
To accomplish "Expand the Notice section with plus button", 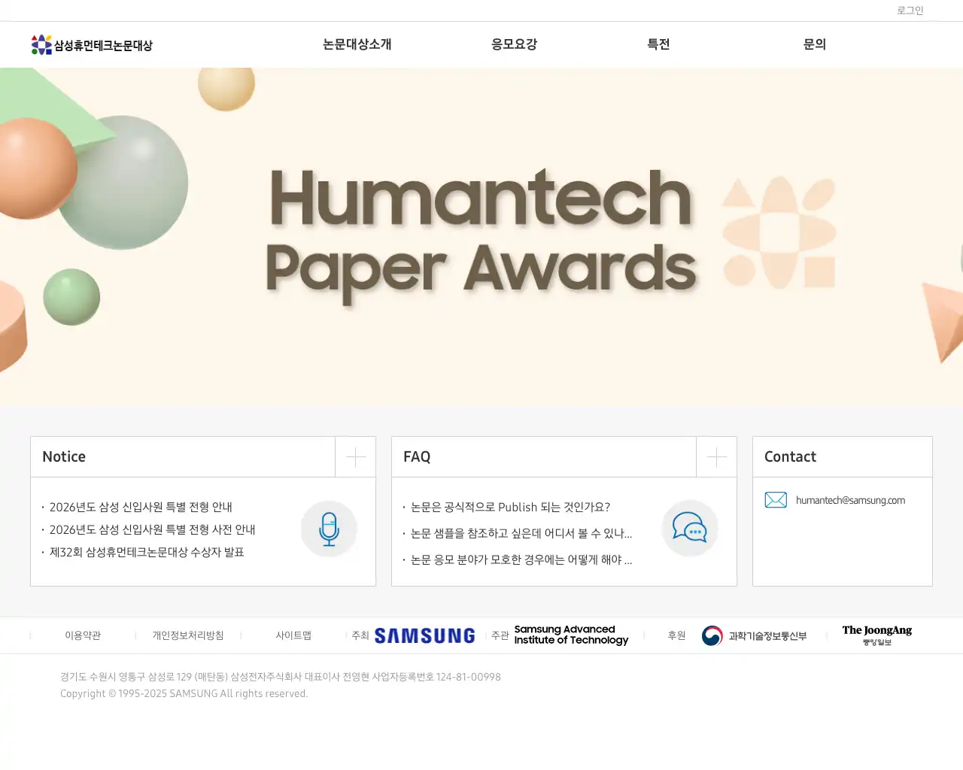I will (355, 456).
